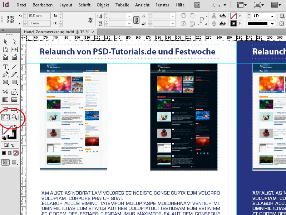Select the Measure tool
This screenshot has height=215, width=286.
tap(14, 110)
